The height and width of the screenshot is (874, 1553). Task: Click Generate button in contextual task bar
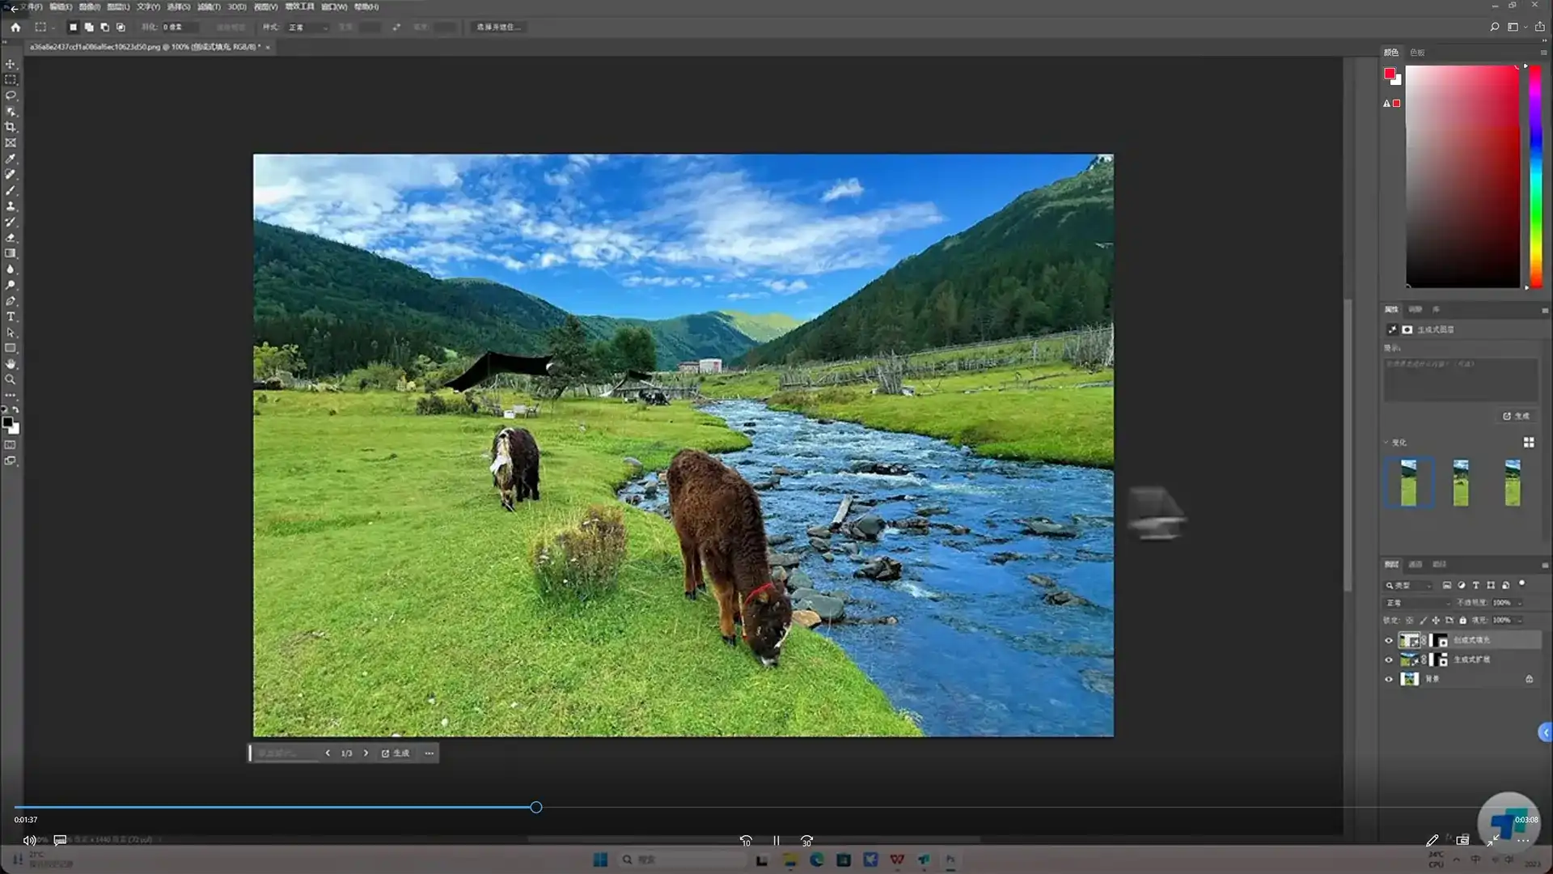pyautogui.click(x=396, y=753)
